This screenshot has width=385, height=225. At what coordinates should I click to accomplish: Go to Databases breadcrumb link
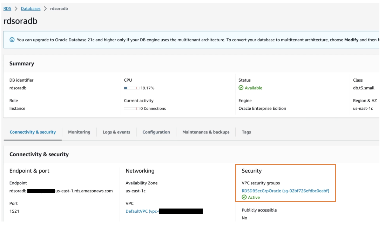point(31,8)
